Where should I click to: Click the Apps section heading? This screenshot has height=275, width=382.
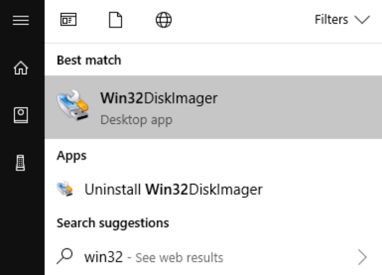[71, 156]
